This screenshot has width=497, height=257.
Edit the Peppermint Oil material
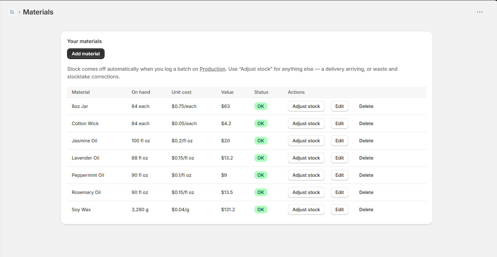[x=340, y=175]
